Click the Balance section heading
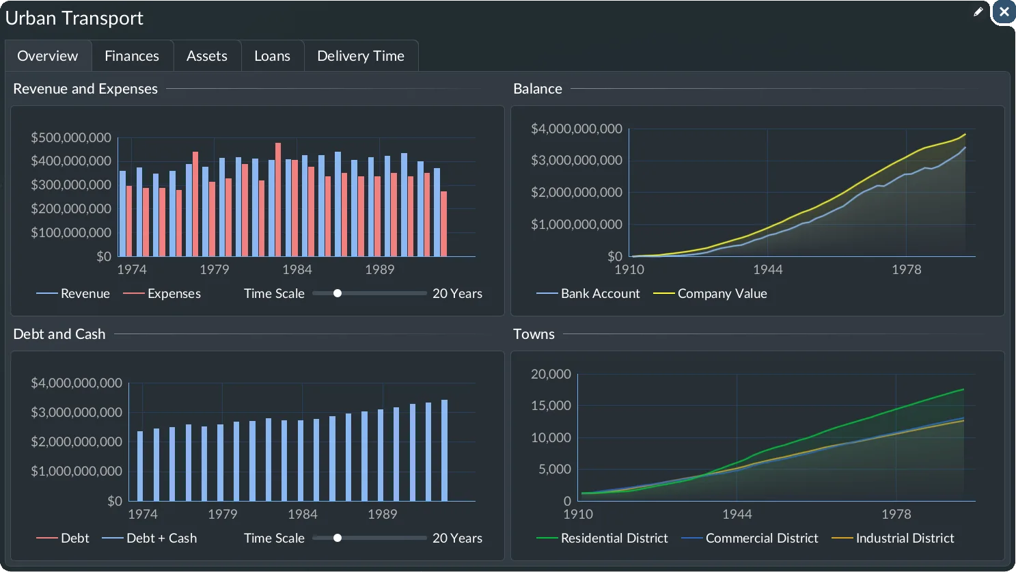Image resolution: width=1016 pixels, height=572 pixels. (x=538, y=89)
